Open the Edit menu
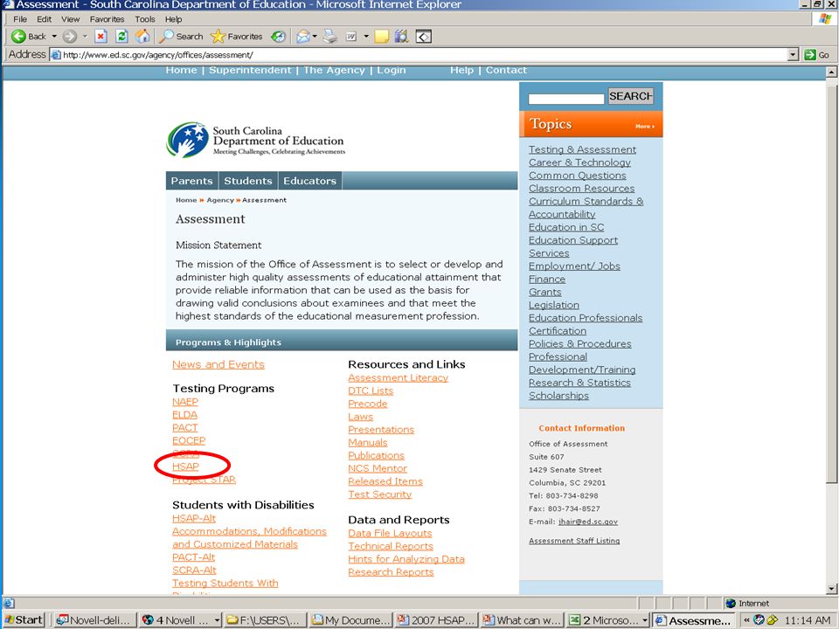This screenshot has width=839, height=629. pos(45,19)
